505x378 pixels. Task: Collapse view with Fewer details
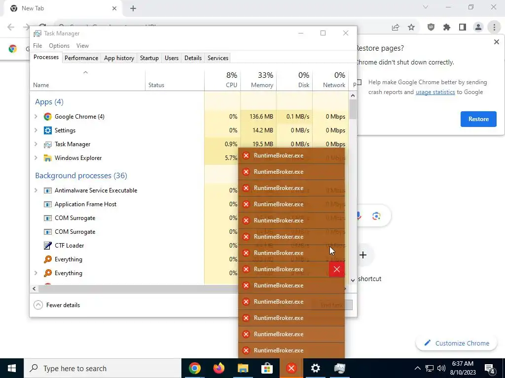click(x=57, y=305)
